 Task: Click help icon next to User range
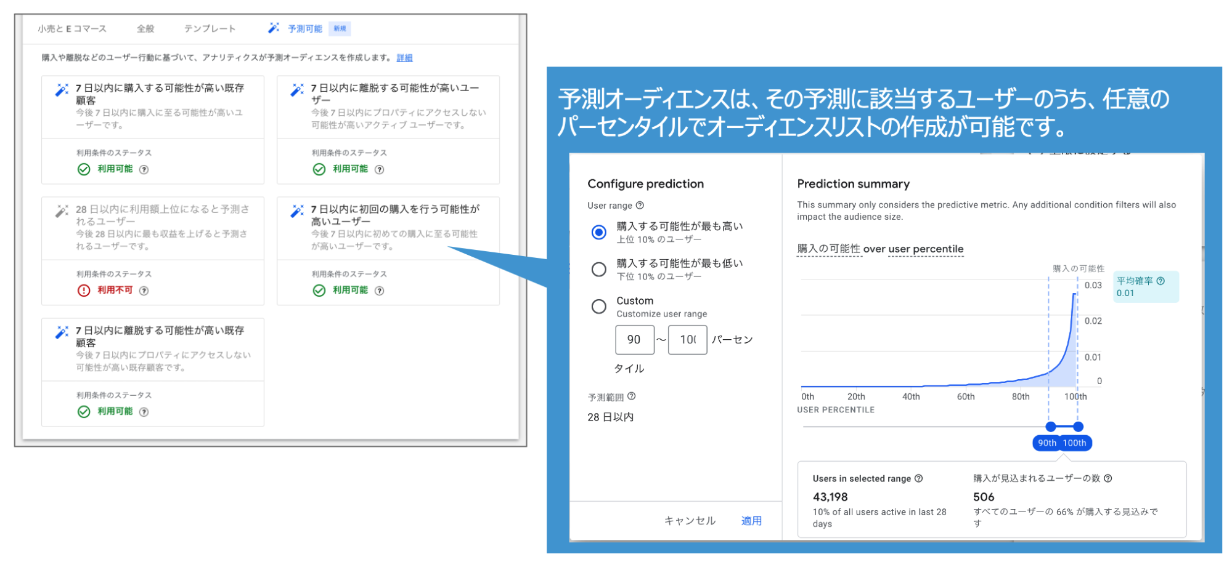click(x=640, y=206)
